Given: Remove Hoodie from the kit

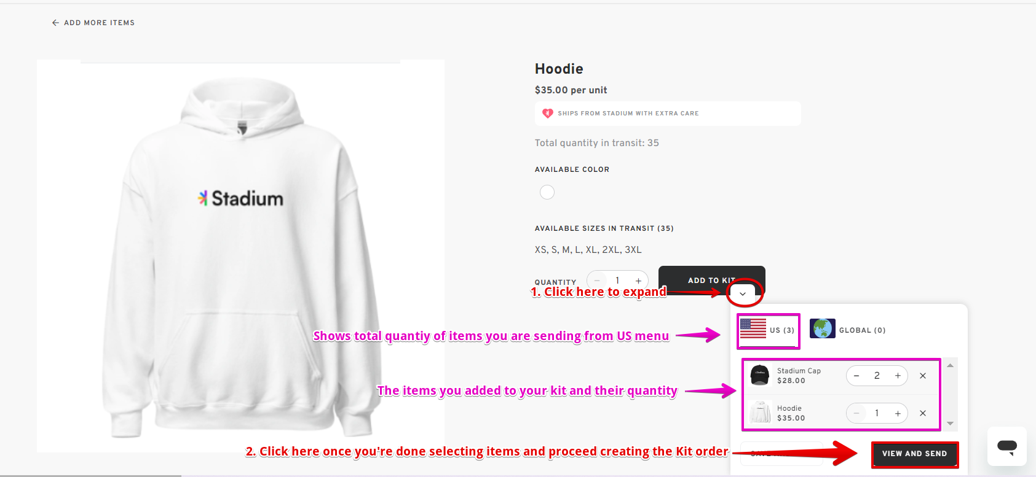Looking at the screenshot, I should 923,413.
